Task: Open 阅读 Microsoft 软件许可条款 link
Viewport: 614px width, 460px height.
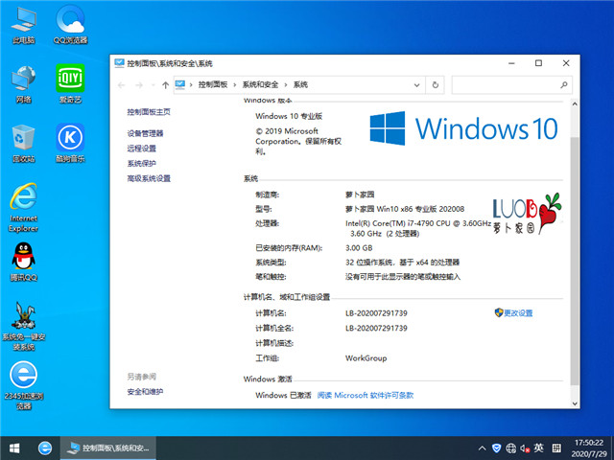Action: 365,395
